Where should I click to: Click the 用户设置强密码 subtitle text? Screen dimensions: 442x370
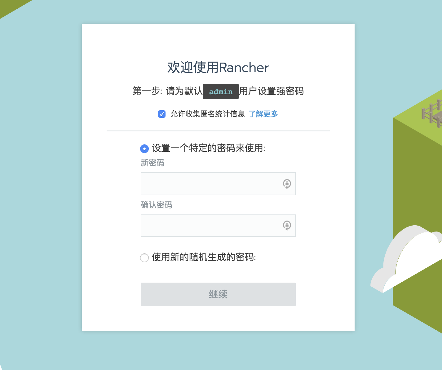pos(272,91)
